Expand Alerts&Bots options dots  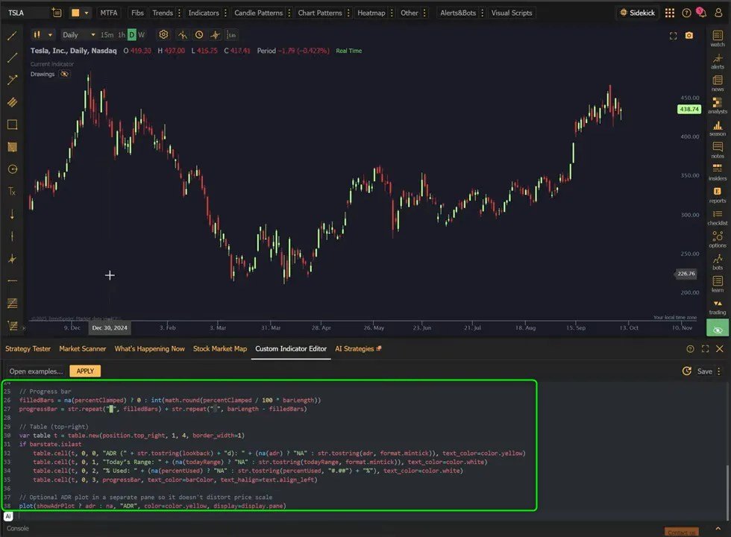483,13
